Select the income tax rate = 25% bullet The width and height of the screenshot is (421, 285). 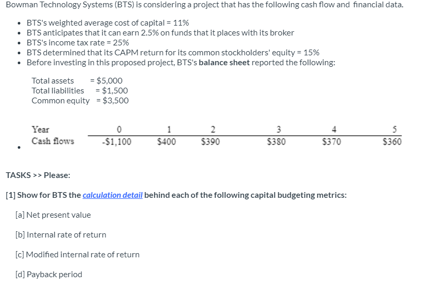pyautogui.click(x=78, y=43)
